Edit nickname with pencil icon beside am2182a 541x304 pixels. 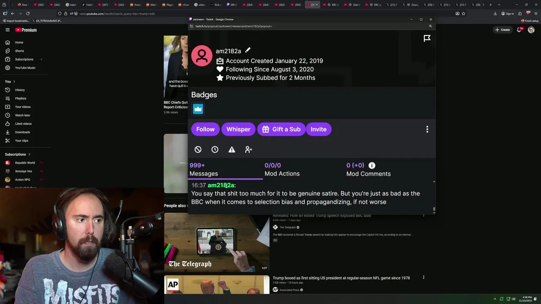click(x=248, y=50)
